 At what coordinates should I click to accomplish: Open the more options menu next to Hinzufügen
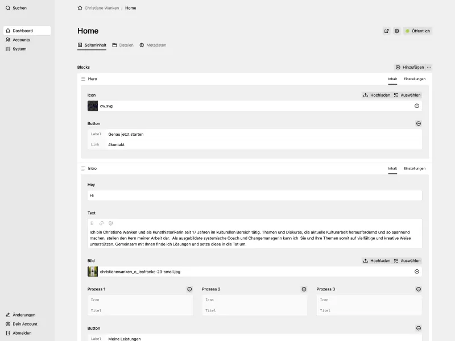coord(429,67)
